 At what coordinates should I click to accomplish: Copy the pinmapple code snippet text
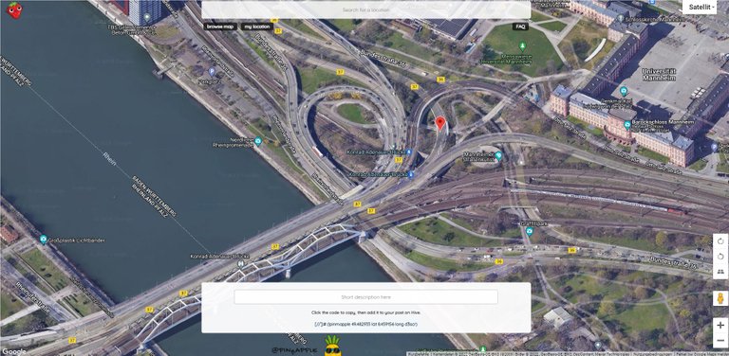coord(365,324)
